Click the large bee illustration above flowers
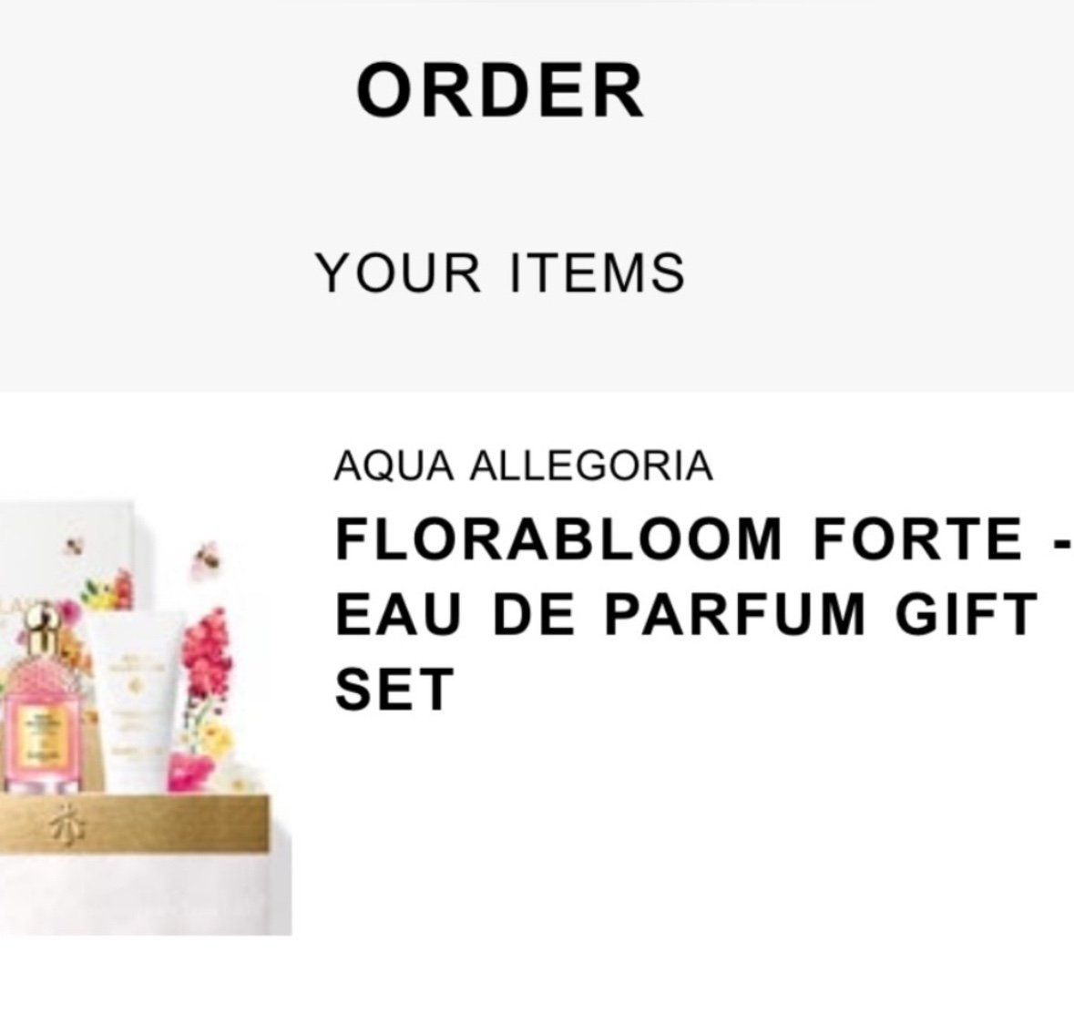 click(208, 559)
